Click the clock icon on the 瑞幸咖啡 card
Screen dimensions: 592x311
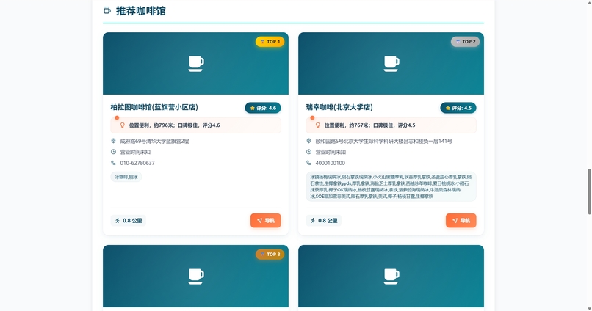[308, 152]
